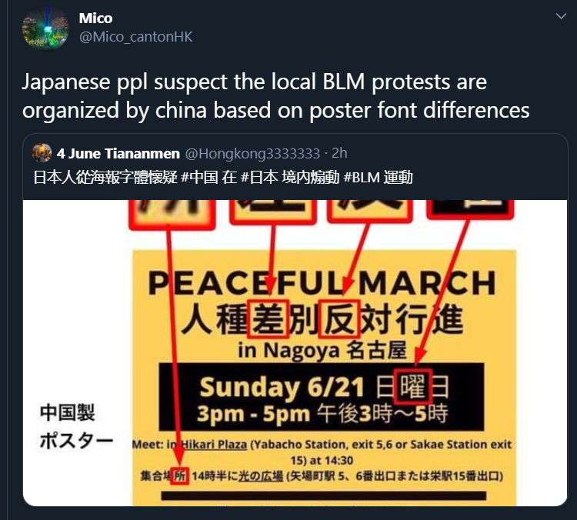The width and height of the screenshot is (577, 520).
Task: Open the #BLM hashtag
Action: click(362, 178)
